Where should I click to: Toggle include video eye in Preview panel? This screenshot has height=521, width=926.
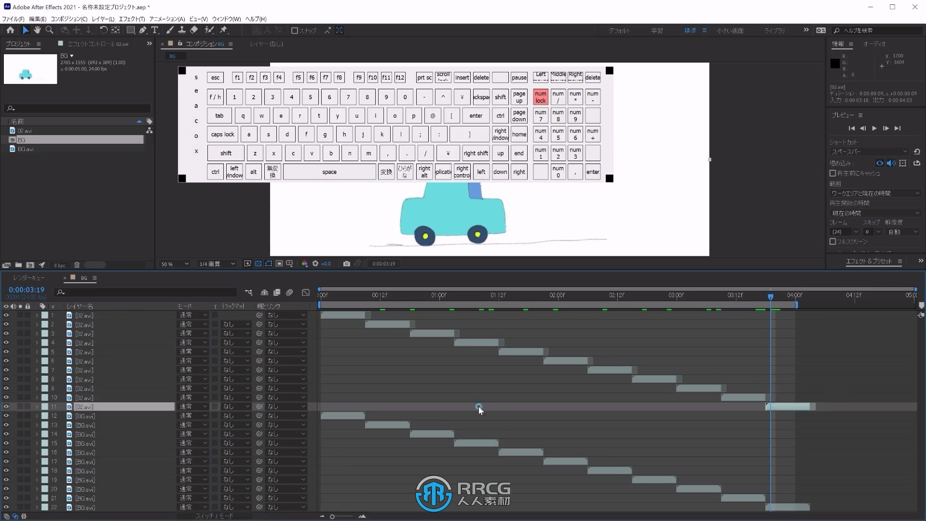click(x=880, y=164)
